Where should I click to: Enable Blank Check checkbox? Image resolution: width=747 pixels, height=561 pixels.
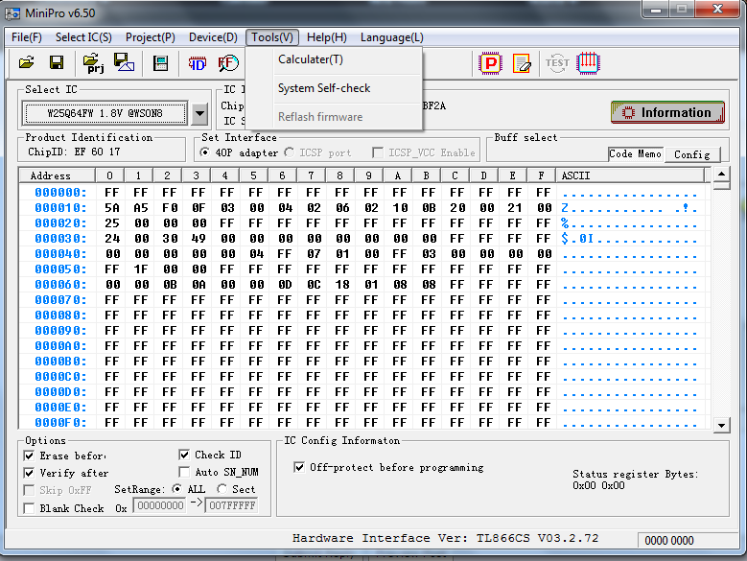(x=29, y=508)
